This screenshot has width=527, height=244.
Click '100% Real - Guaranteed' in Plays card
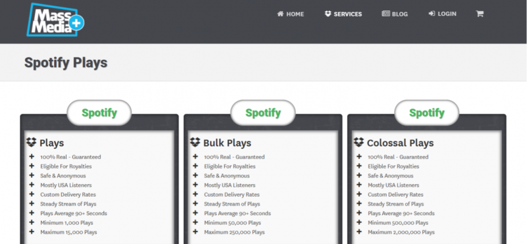(x=70, y=157)
